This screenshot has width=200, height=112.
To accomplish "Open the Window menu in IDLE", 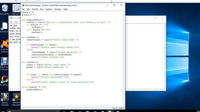I will click(x=58, y=9).
